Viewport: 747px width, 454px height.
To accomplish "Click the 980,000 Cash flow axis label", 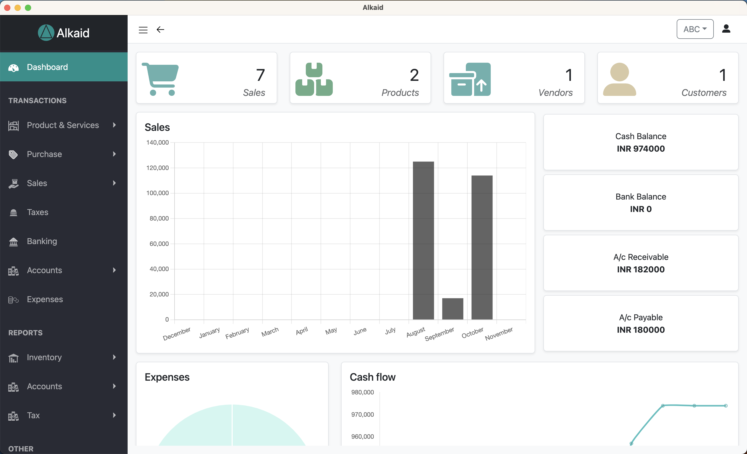I will pos(363,392).
